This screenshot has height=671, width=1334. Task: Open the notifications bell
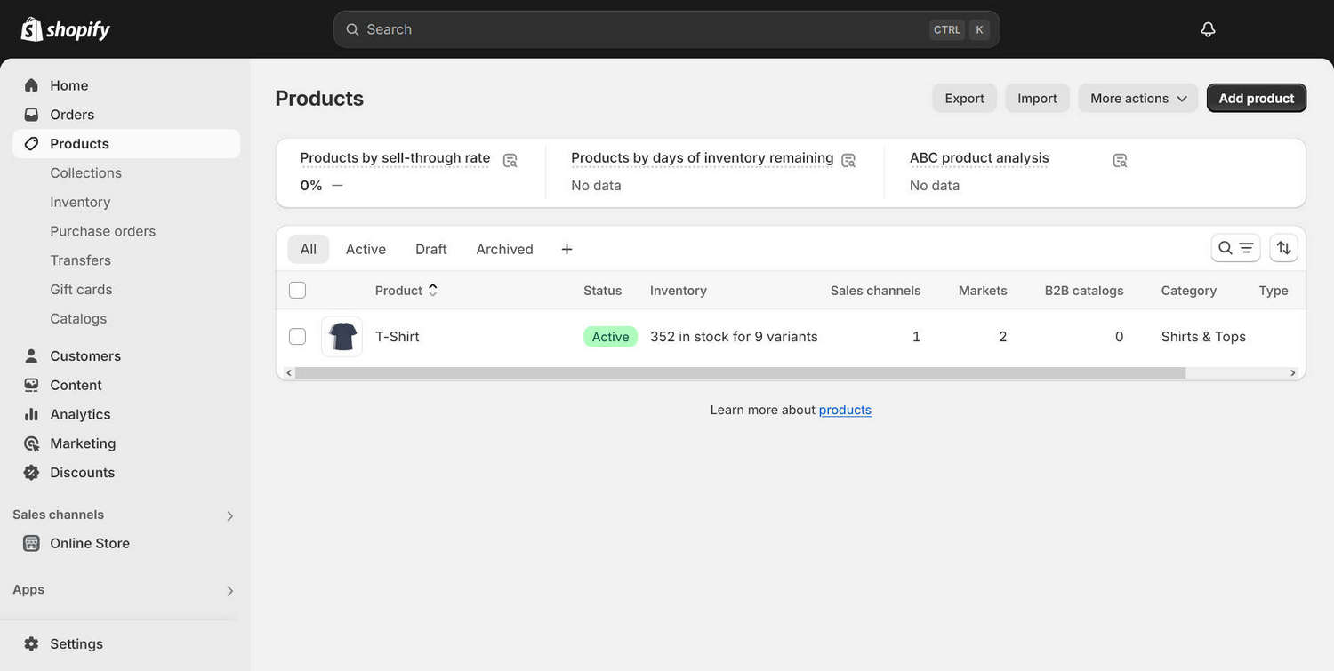1208,29
